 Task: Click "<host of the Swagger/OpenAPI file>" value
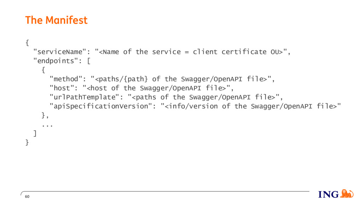(x=156, y=88)
